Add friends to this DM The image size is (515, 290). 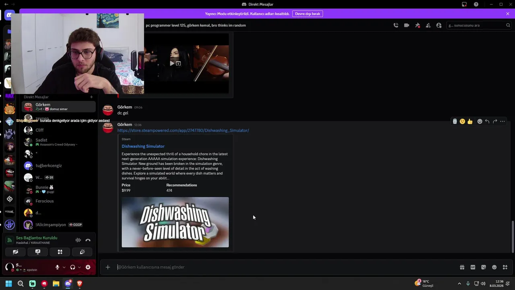(428, 25)
